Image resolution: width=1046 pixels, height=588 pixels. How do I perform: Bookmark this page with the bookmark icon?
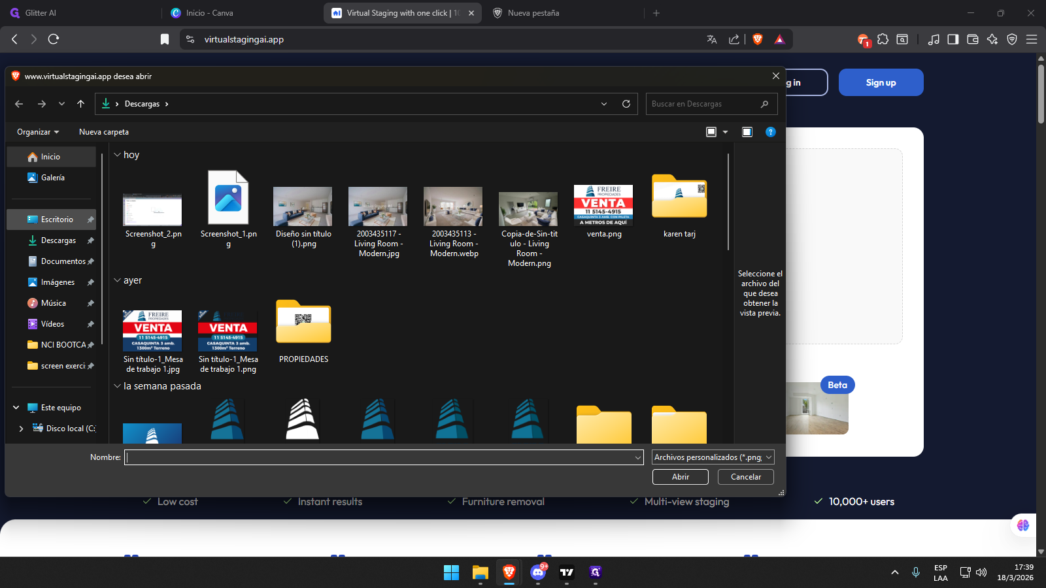tap(165, 39)
